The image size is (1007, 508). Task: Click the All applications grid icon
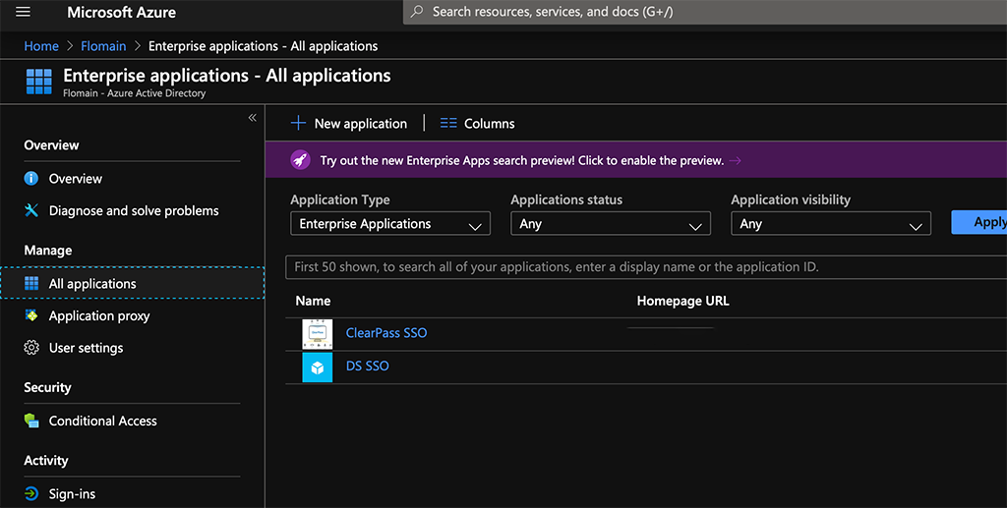(x=30, y=284)
